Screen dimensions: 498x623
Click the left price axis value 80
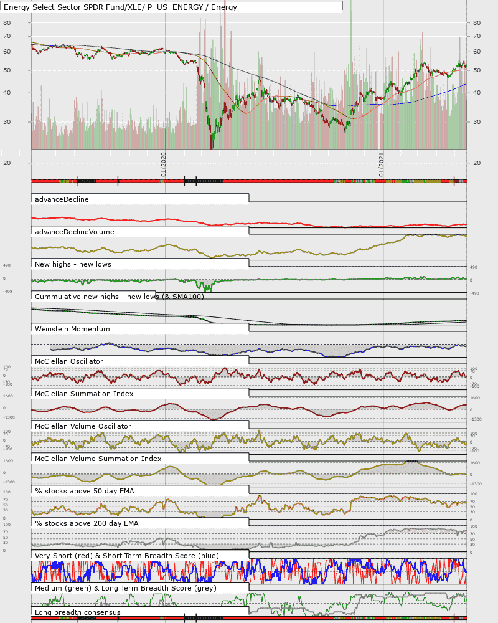pyautogui.click(x=7, y=23)
